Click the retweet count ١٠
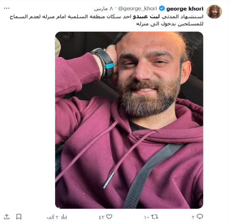The width and height of the screenshot is (229, 223). 146,217
